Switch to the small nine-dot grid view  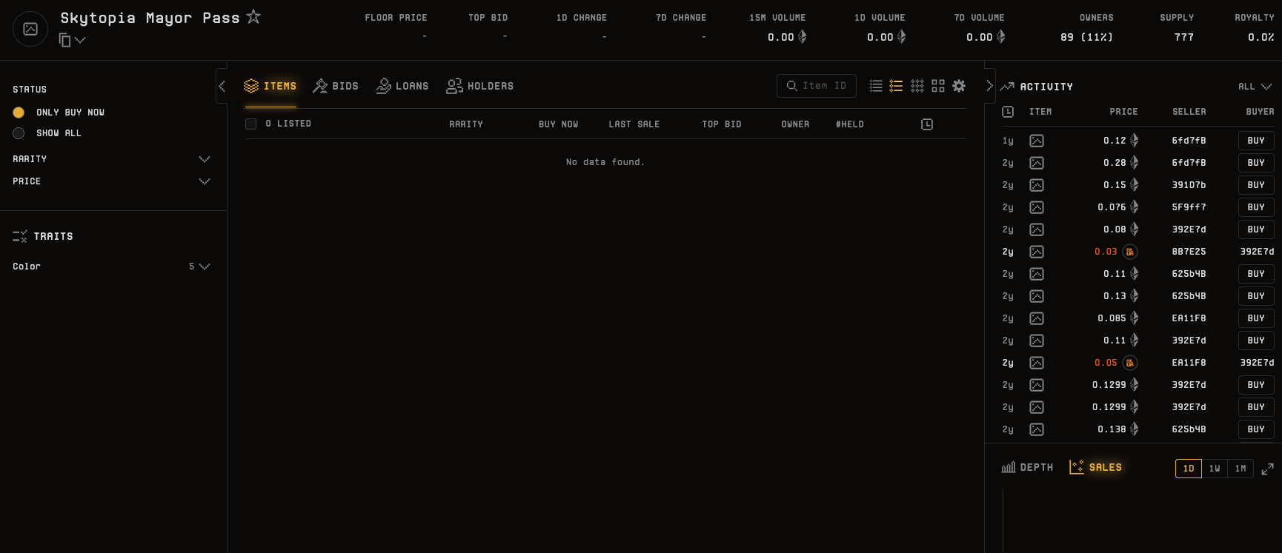tap(917, 86)
